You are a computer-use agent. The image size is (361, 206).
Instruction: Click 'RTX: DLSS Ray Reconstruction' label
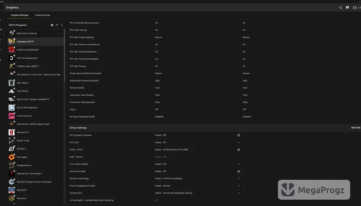point(84,23)
